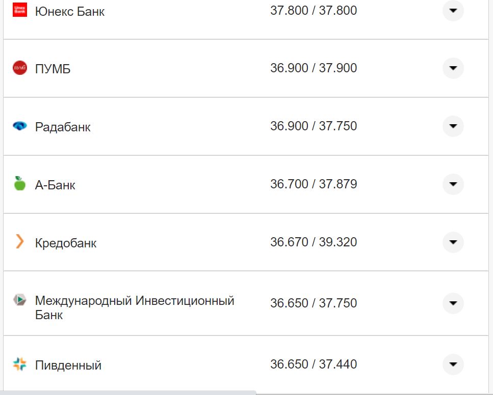Click the Международный Инвестиционный Банк logo
This screenshot has height=395, width=493.
[x=19, y=300]
